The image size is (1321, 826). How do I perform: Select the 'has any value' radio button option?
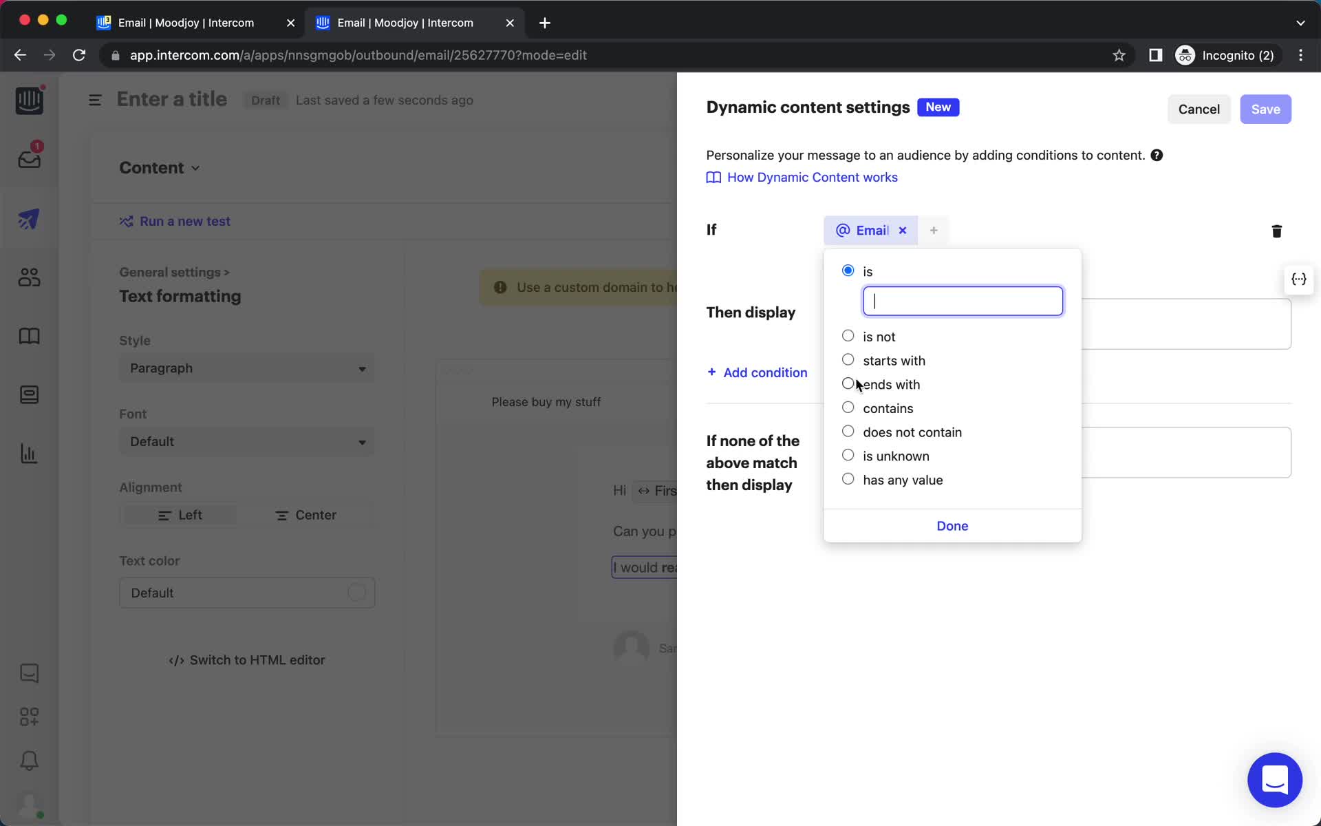[x=848, y=480]
